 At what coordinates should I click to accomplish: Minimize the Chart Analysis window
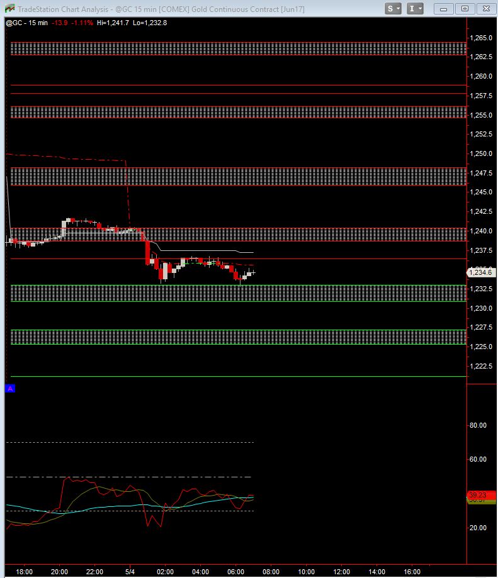pos(443,9)
